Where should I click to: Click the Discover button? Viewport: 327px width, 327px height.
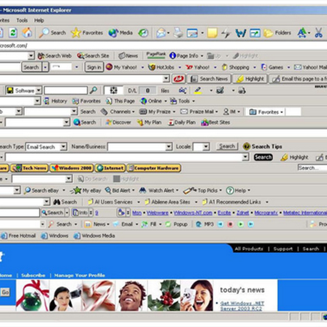tap(118, 122)
